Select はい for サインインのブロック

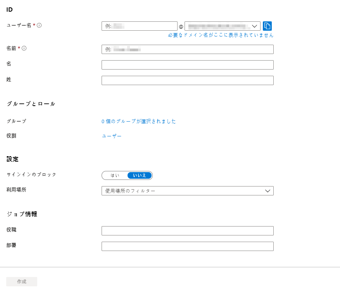115,175
